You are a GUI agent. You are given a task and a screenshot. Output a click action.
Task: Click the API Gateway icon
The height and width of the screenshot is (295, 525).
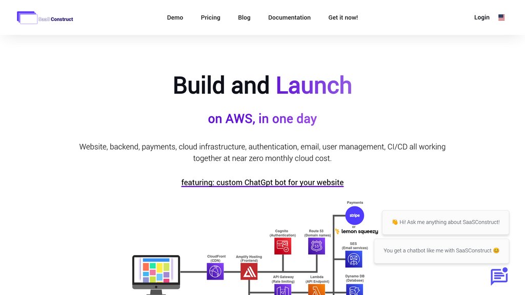click(282, 290)
